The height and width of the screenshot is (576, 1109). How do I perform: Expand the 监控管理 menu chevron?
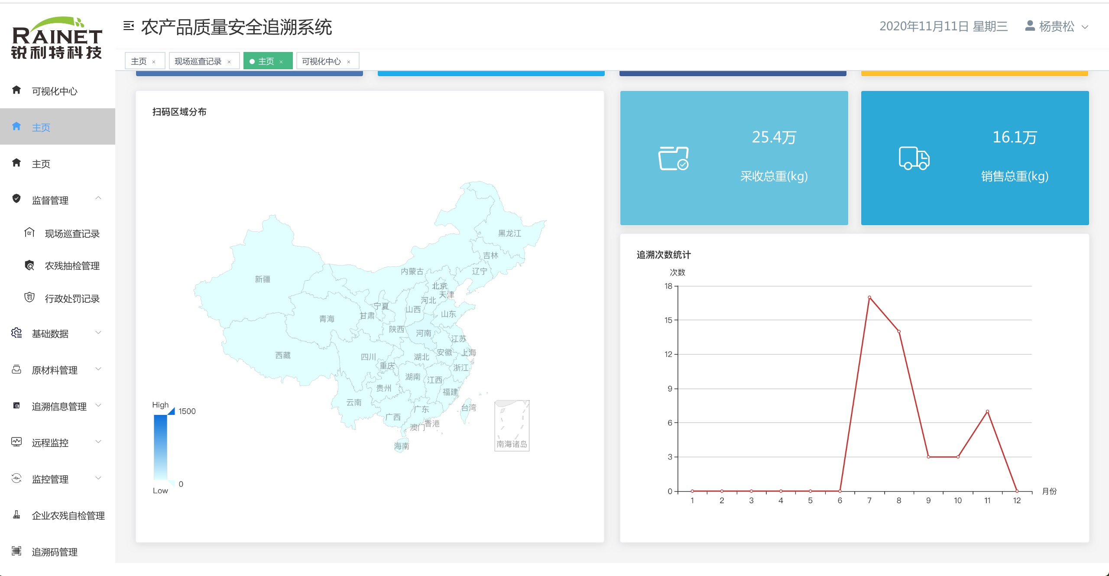click(98, 478)
